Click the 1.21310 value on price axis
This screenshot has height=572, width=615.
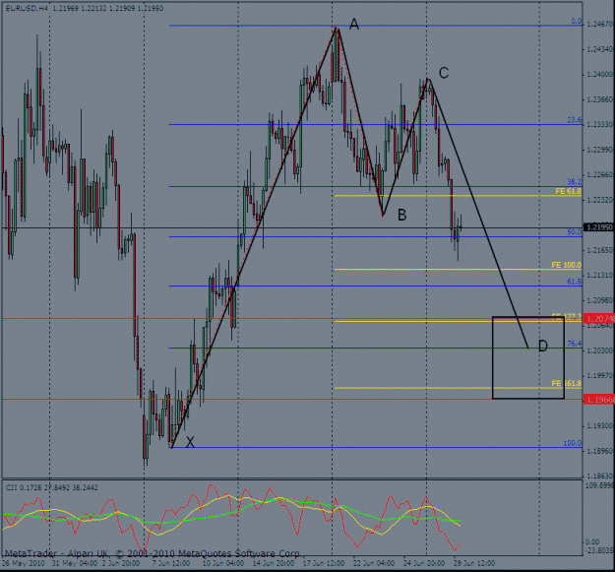(599, 275)
